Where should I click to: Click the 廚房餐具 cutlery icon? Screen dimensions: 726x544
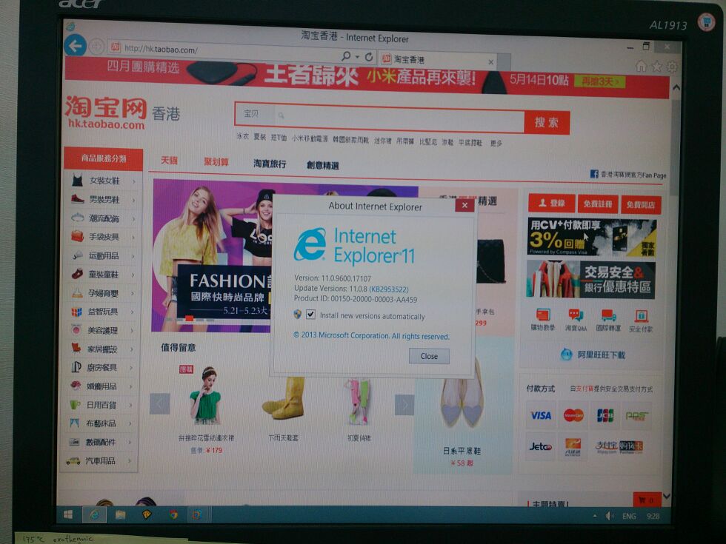[76, 367]
